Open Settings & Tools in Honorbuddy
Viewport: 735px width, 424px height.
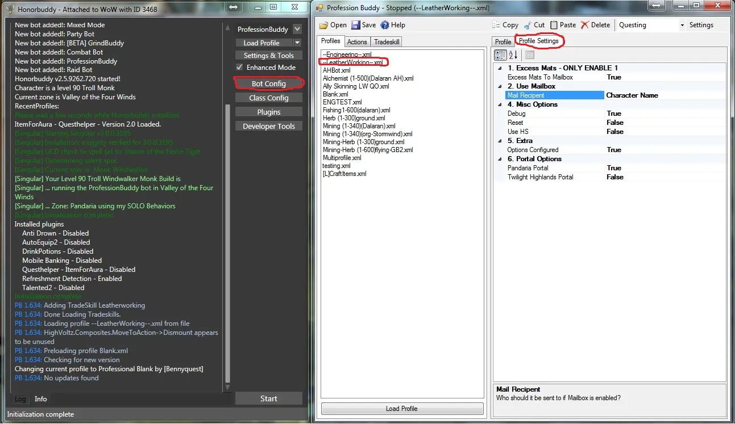coord(269,55)
